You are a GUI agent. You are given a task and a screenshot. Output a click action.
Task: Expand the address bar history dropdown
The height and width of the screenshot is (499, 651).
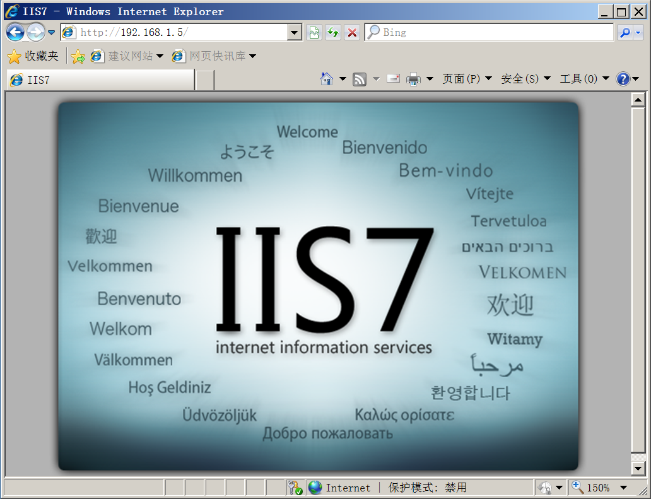(295, 32)
